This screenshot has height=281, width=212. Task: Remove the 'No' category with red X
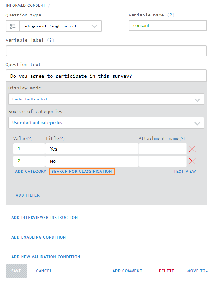pyautogui.click(x=192, y=161)
